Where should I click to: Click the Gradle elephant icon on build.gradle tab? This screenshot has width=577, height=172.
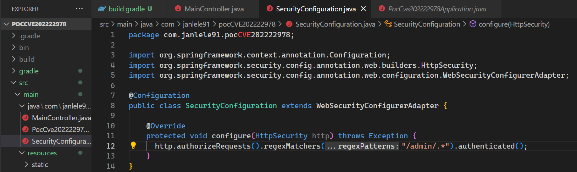pyautogui.click(x=102, y=9)
